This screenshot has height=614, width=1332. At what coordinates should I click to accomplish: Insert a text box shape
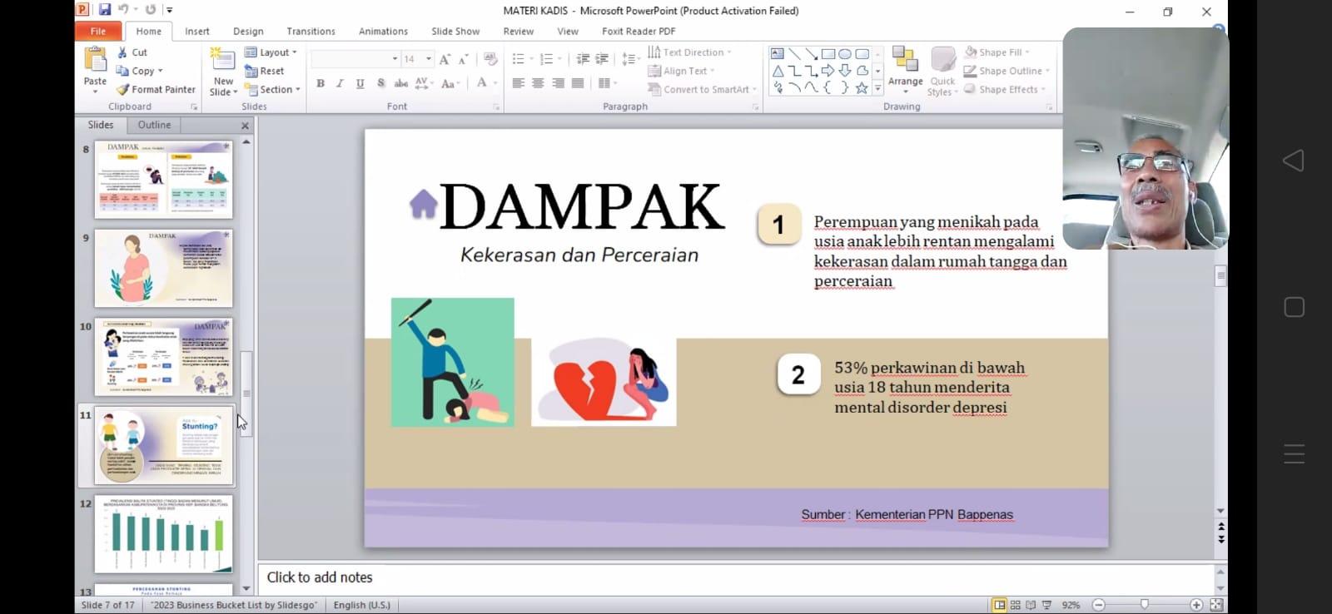pyautogui.click(x=778, y=53)
